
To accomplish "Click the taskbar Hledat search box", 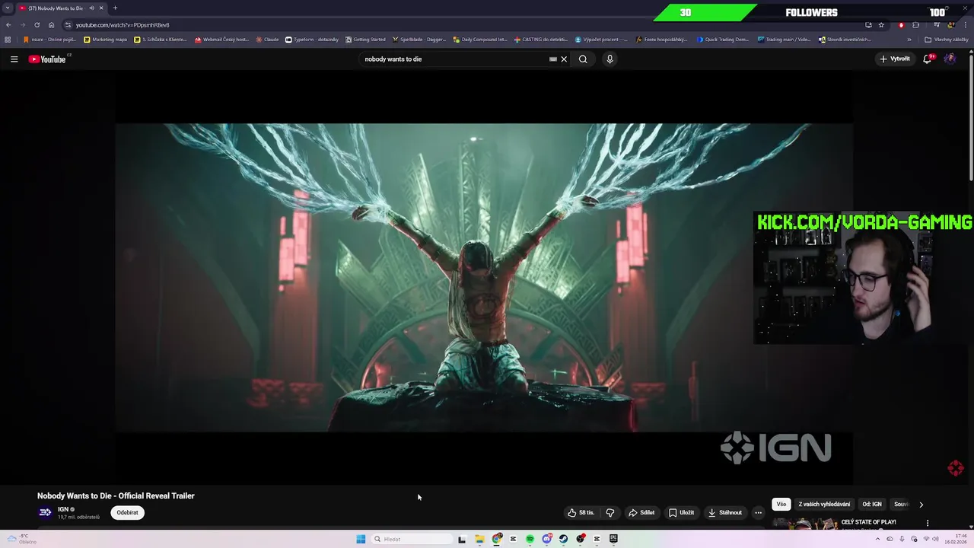I will click(411, 539).
